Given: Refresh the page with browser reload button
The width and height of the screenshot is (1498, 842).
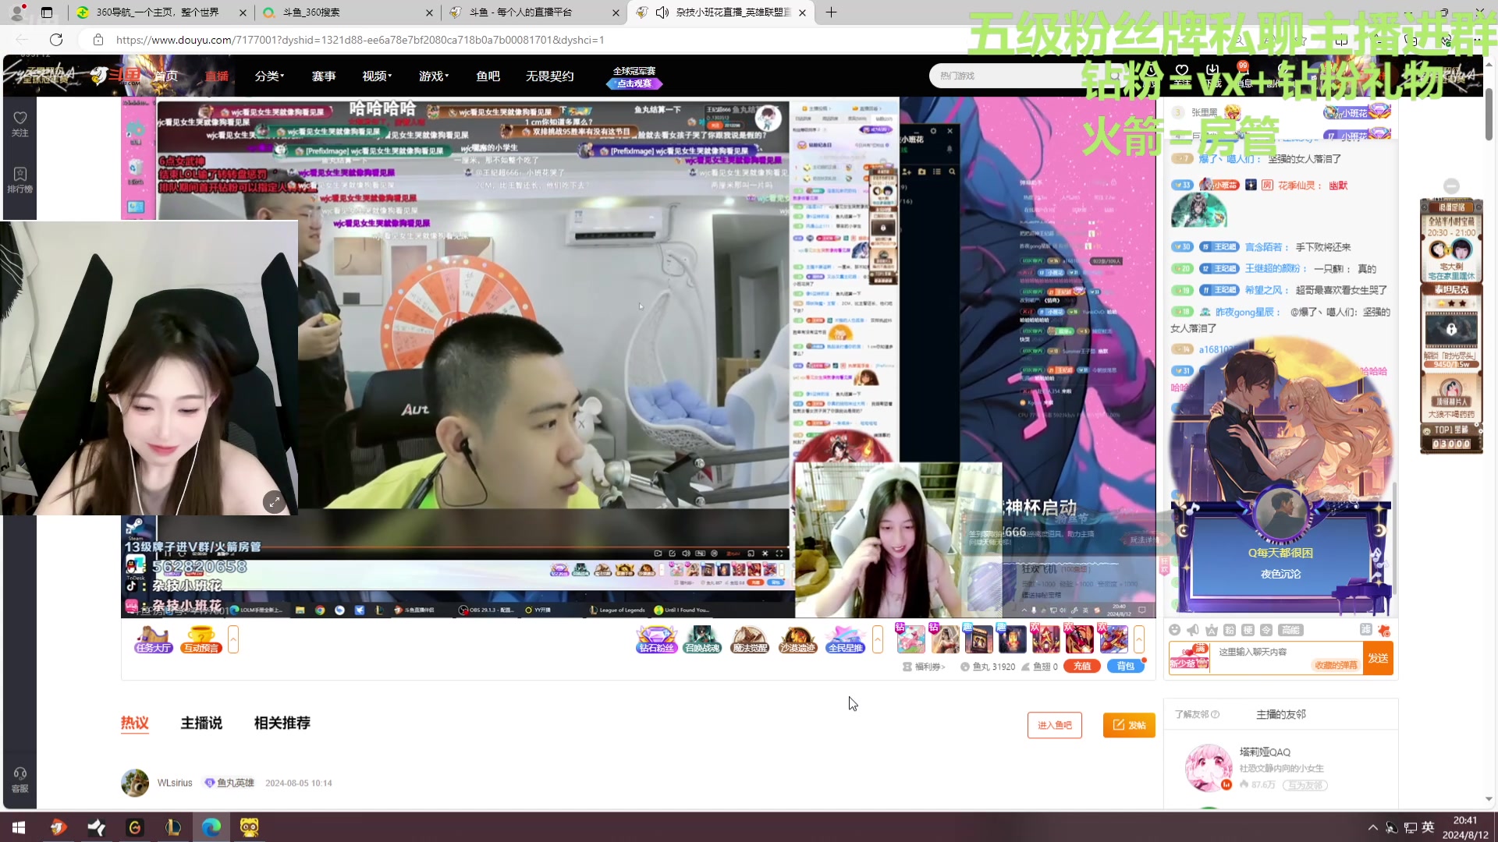Looking at the screenshot, I should click(56, 40).
